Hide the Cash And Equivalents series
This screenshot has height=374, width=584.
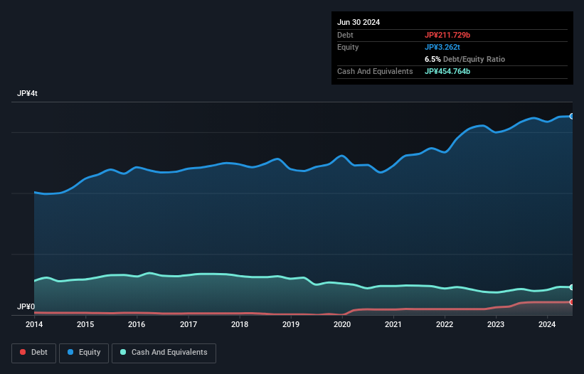point(164,353)
